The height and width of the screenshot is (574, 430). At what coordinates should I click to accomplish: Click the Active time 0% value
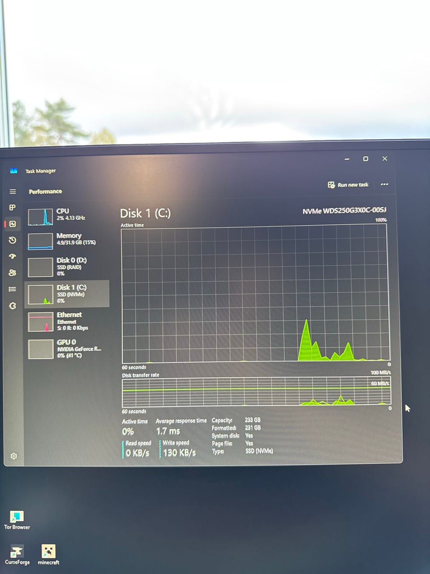tap(128, 431)
